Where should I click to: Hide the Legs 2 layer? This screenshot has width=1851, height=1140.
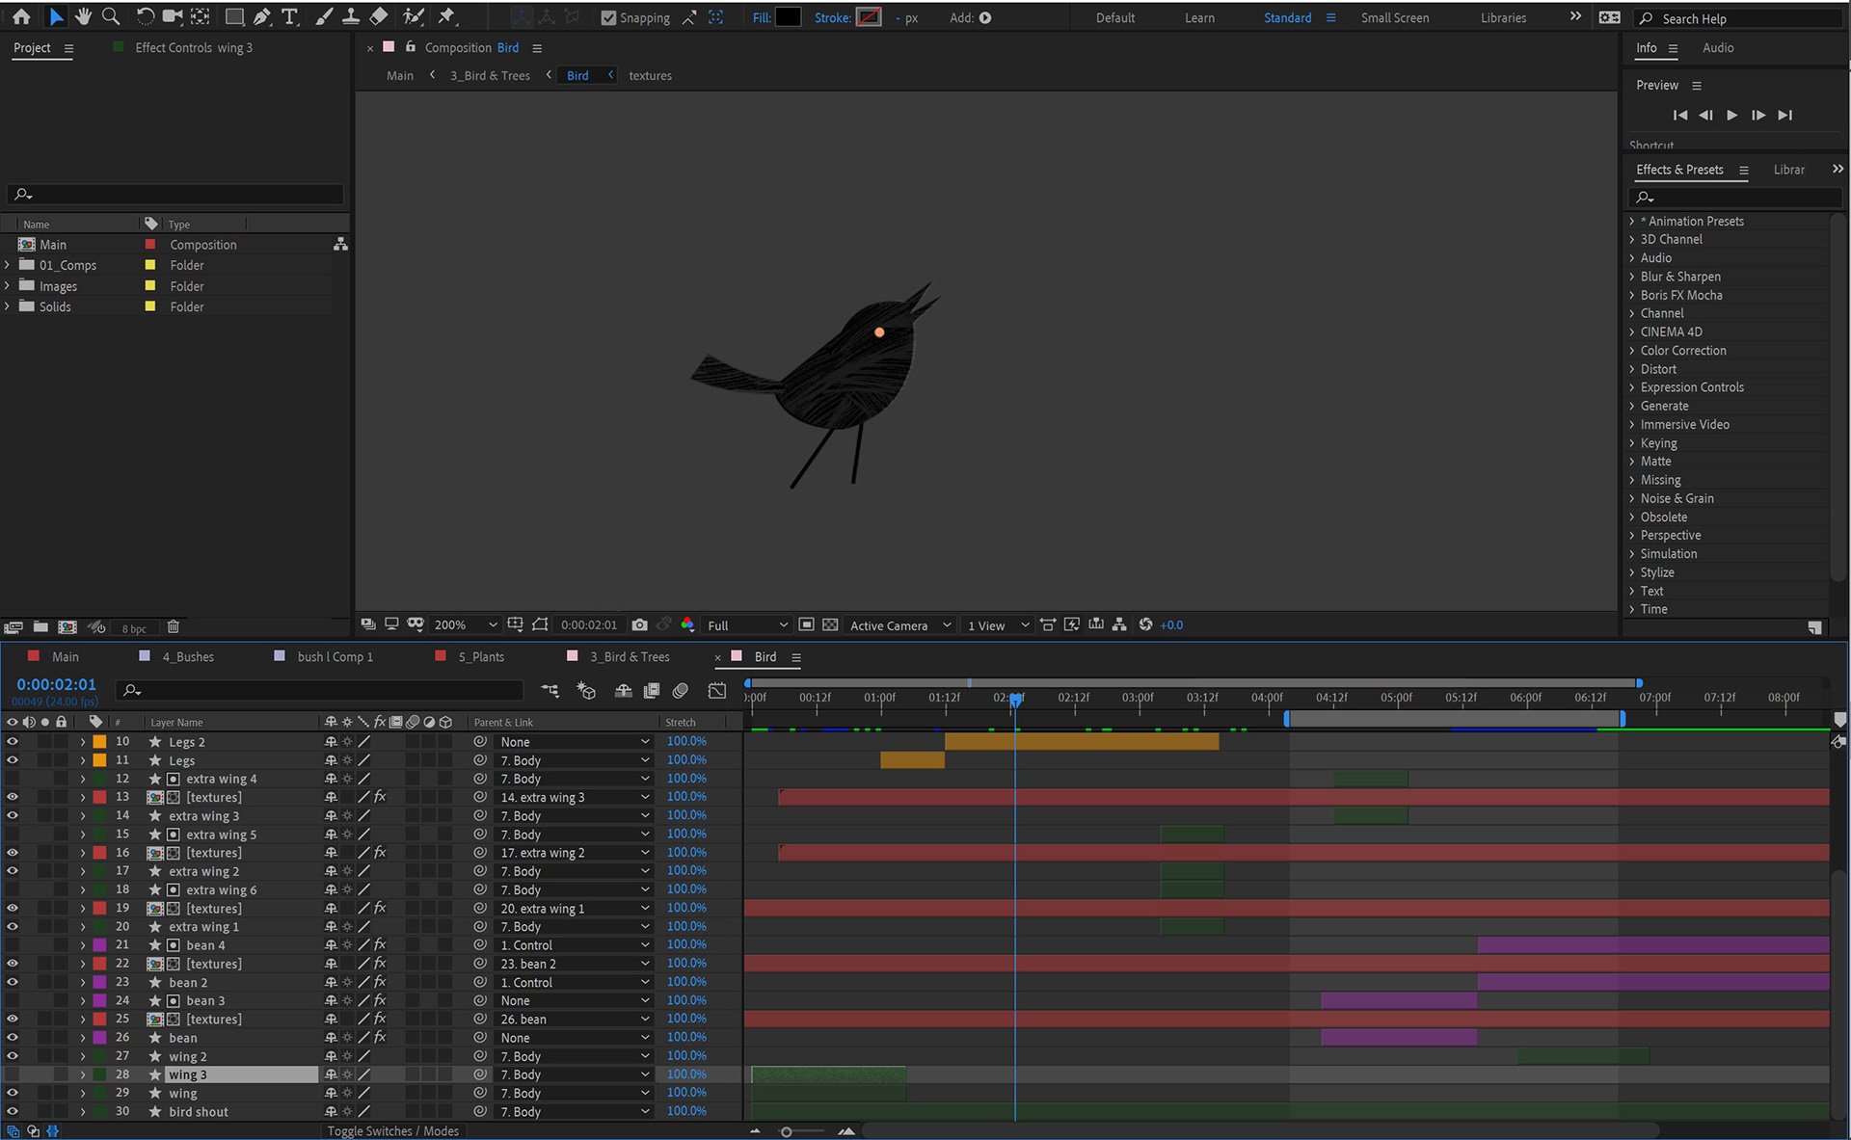click(13, 742)
